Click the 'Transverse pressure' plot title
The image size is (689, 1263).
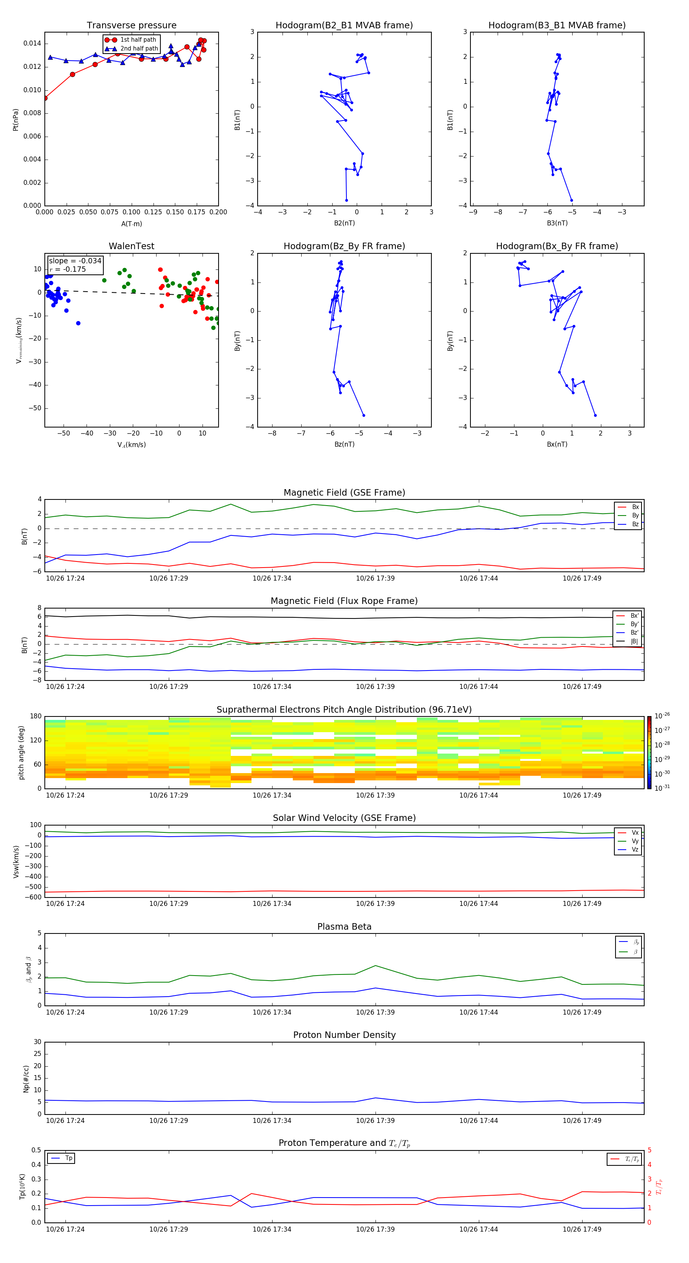131,26
